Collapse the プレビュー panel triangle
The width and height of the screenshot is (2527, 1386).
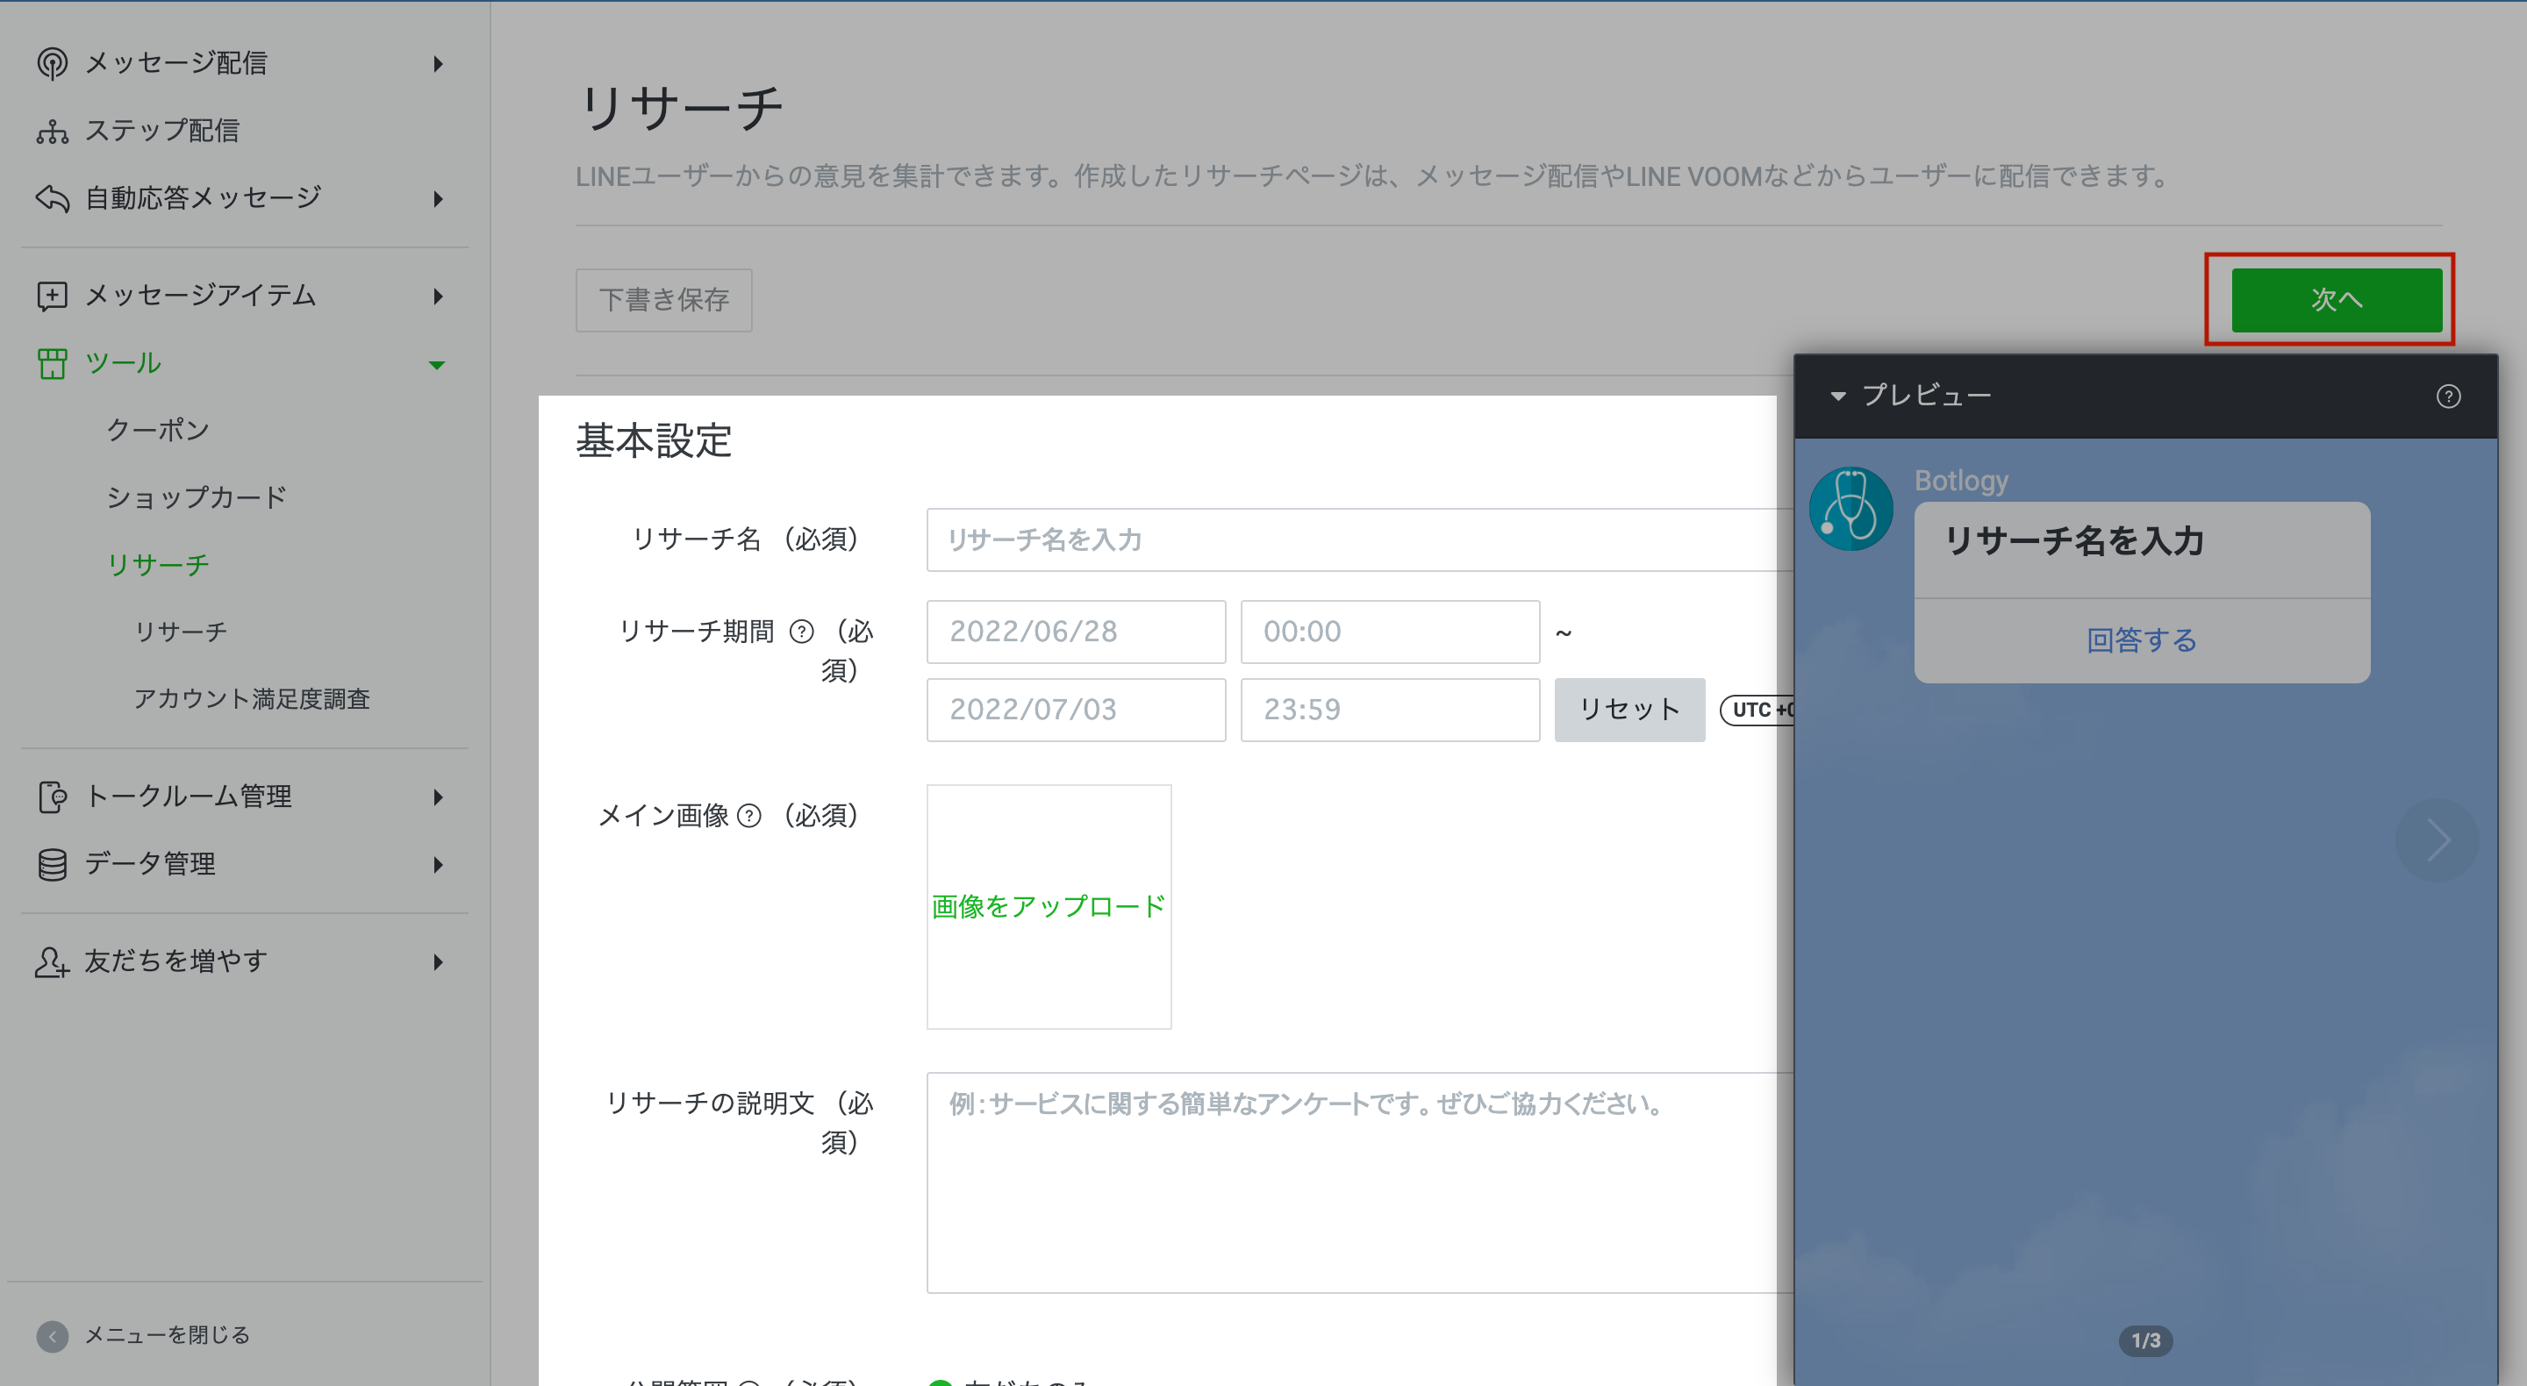[x=1838, y=397]
